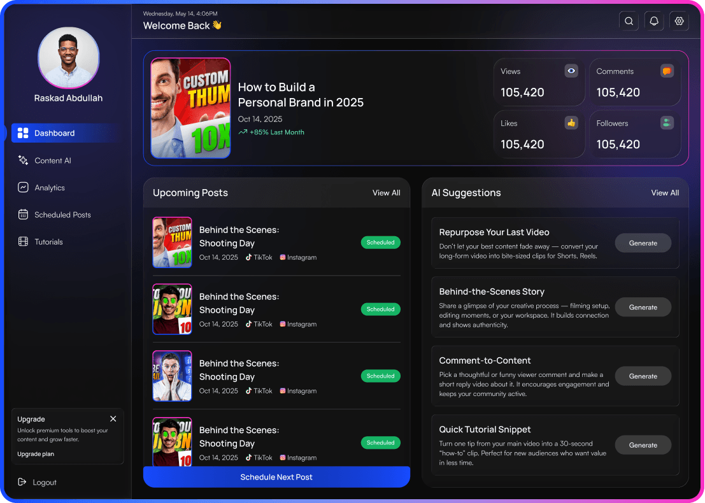Viewport: 705px width, 503px height.
Task: Click the Views eye icon on the stats card
Action: click(x=571, y=71)
